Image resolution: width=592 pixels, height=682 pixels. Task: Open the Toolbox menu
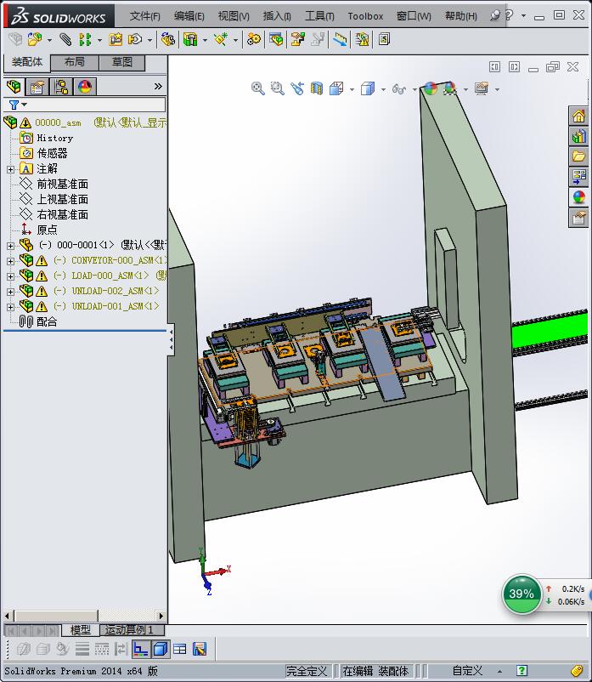[365, 16]
